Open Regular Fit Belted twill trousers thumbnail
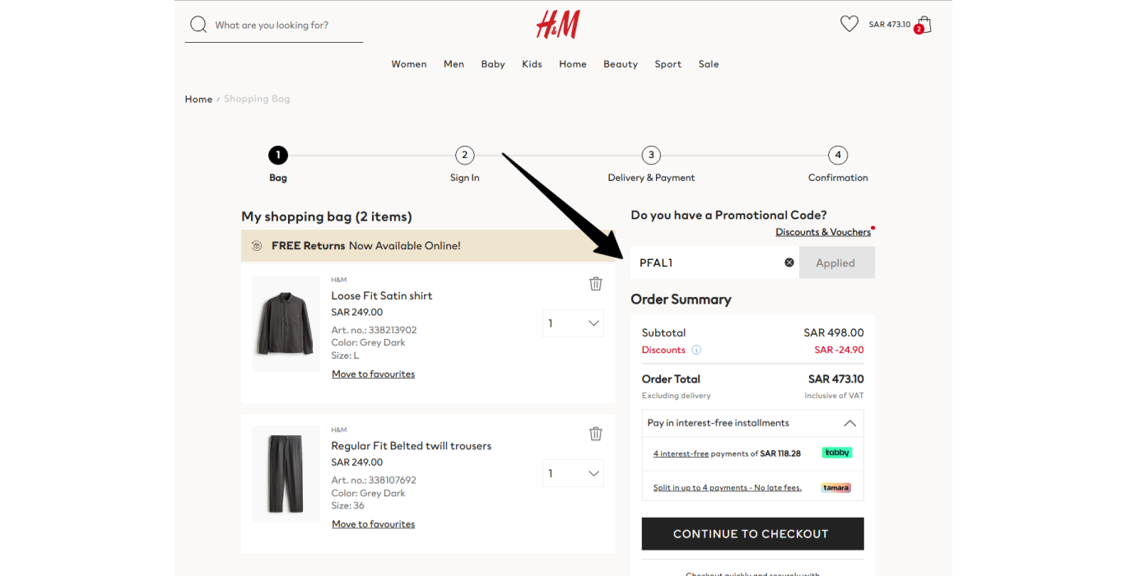 coord(286,474)
